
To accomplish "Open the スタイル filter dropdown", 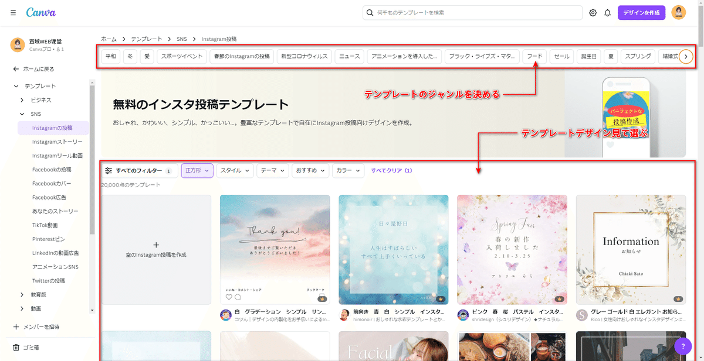I will point(235,171).
